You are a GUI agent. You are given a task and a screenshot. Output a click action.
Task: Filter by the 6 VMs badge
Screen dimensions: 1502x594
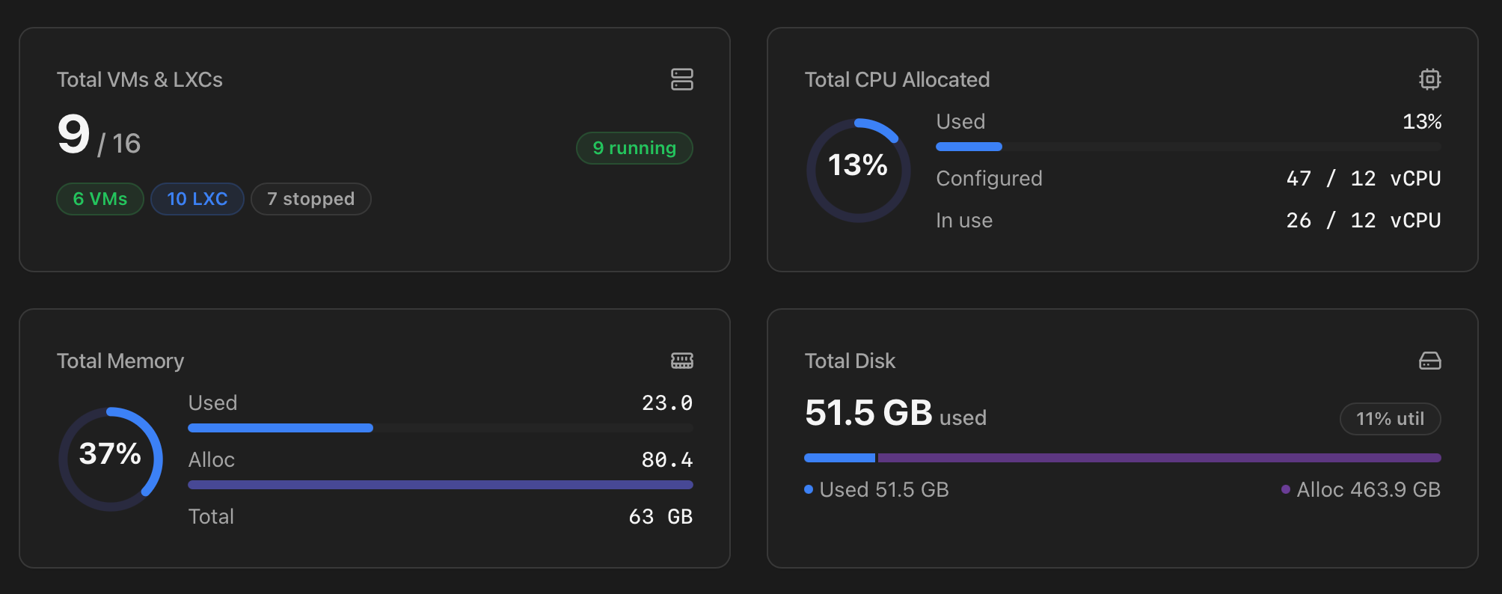click(x=100, y=199)
